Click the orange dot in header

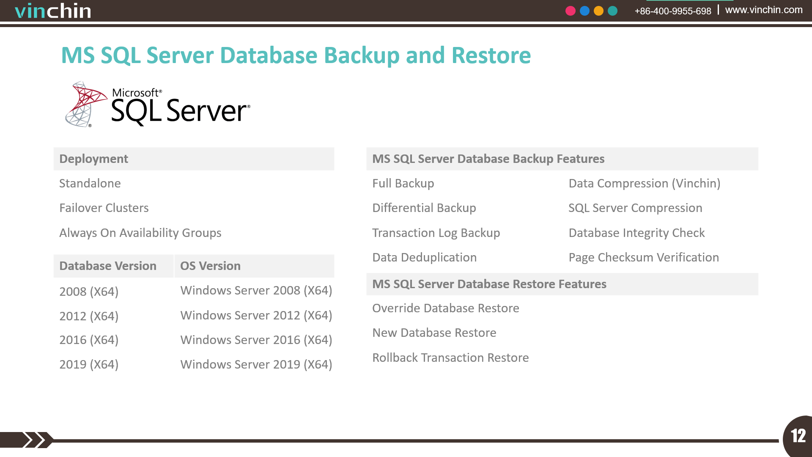tap(598, 11)
